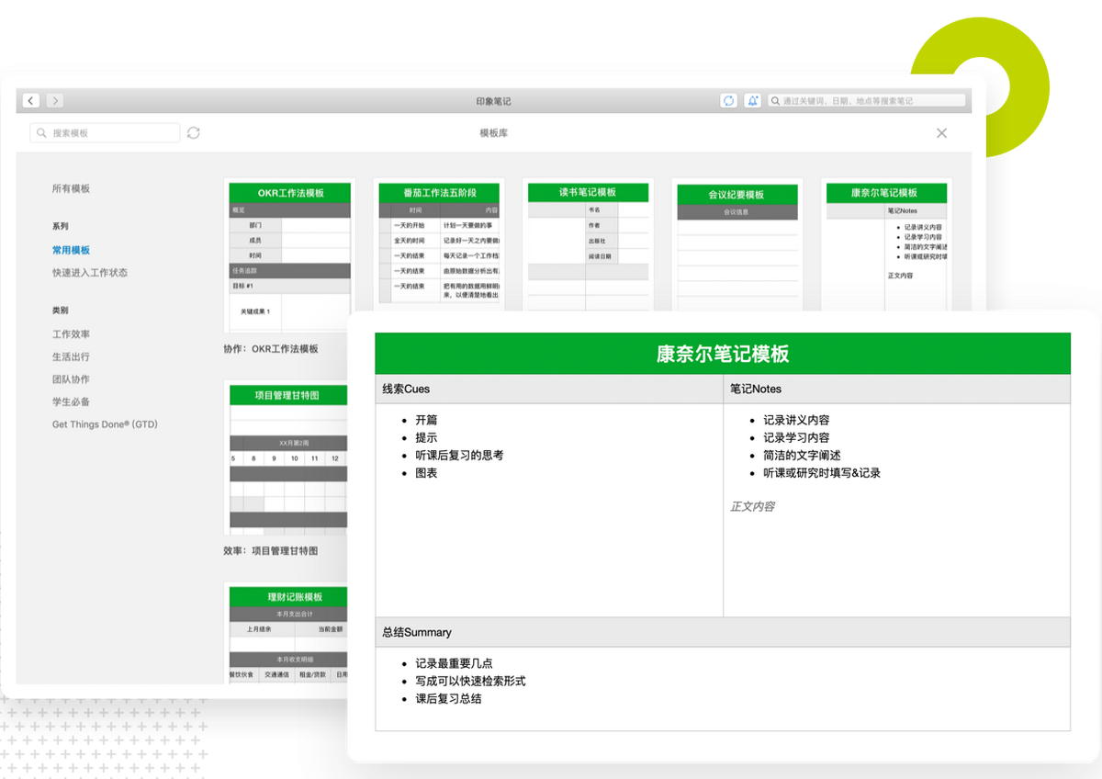Select the 学生必备 category
Screen dimensions: 1102x779
71,401
